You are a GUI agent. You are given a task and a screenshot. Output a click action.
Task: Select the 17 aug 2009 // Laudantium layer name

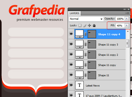pyautogui.click(x=104, y=96)
